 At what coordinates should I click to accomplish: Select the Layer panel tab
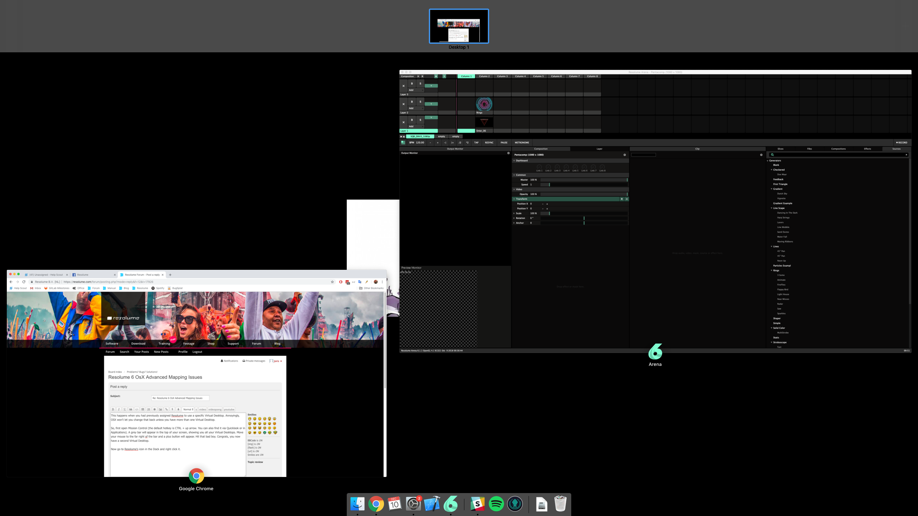coord(599,149)
